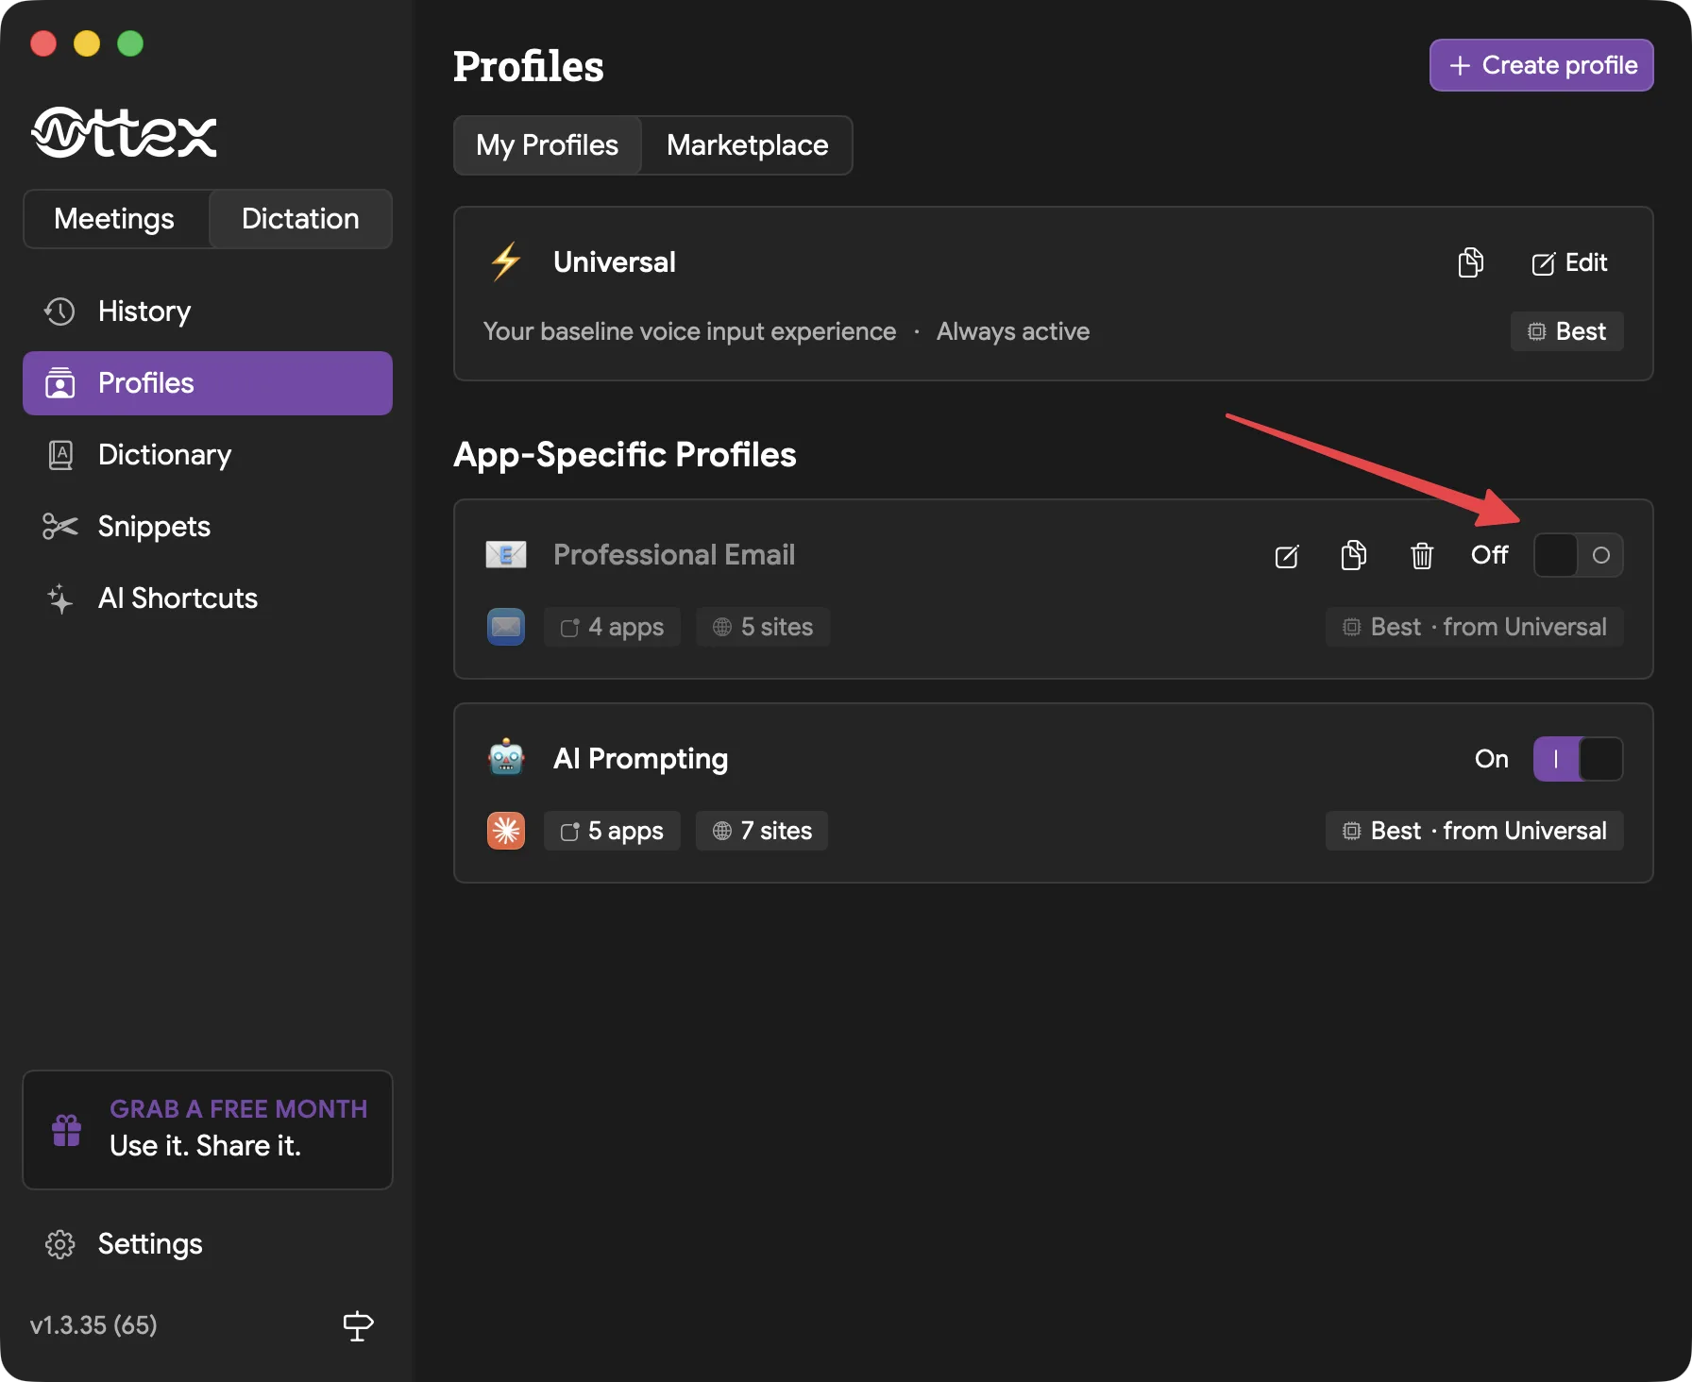
Task: Select the My Profiles tab
Action: click(548, 145)
